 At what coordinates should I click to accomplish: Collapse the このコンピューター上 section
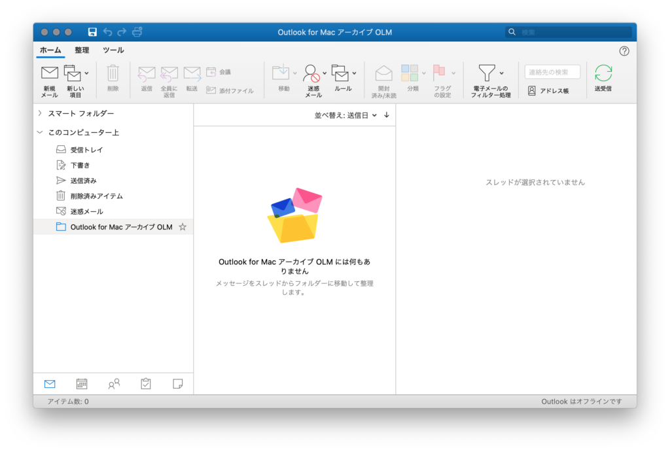[x=40, y=132]
